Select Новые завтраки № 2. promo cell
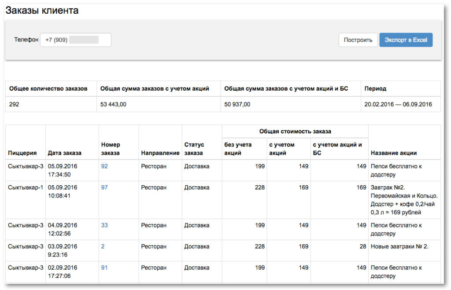The height and width of the screenshot is (290, 451). tap(399, 246)
